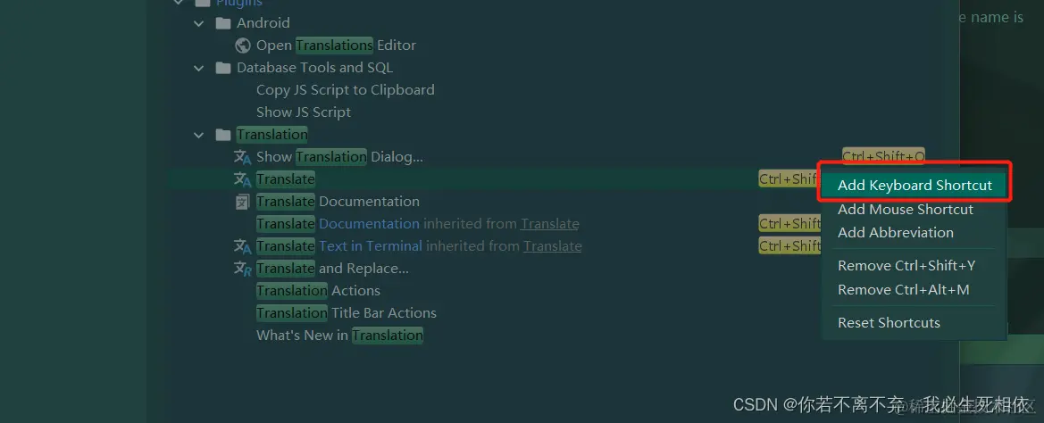The image size is (1044, 423).
Task: Click the Translation folder icon
Action: tap(223, 135)
